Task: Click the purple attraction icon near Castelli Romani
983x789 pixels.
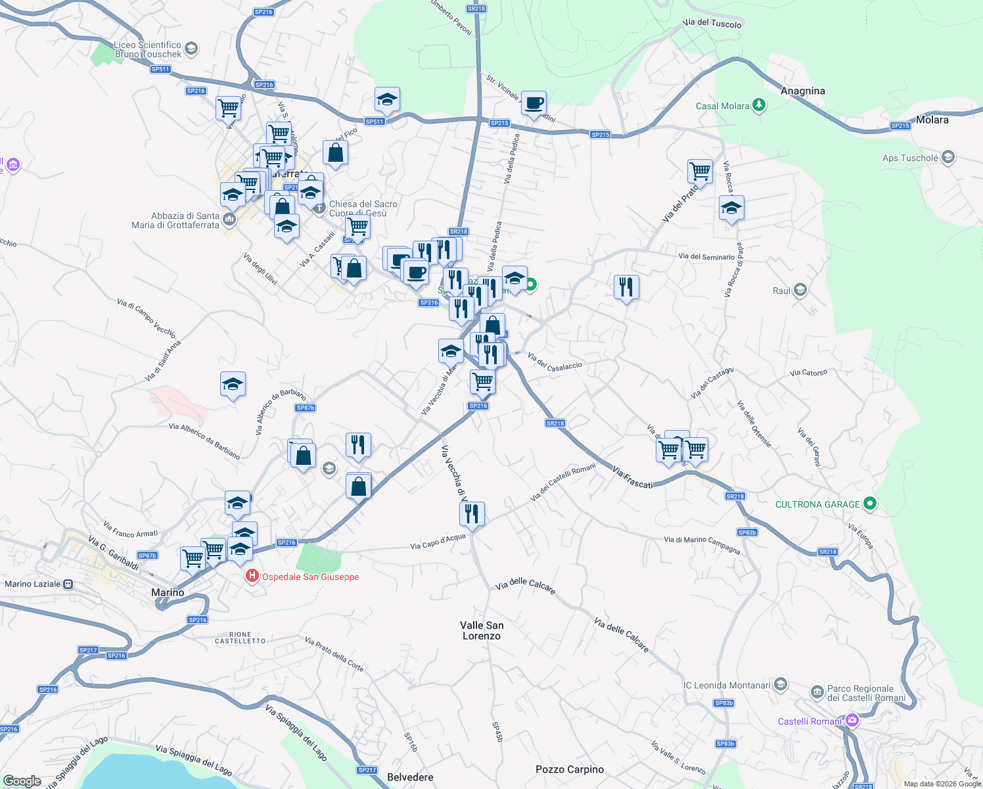Action: coord(854,720)
